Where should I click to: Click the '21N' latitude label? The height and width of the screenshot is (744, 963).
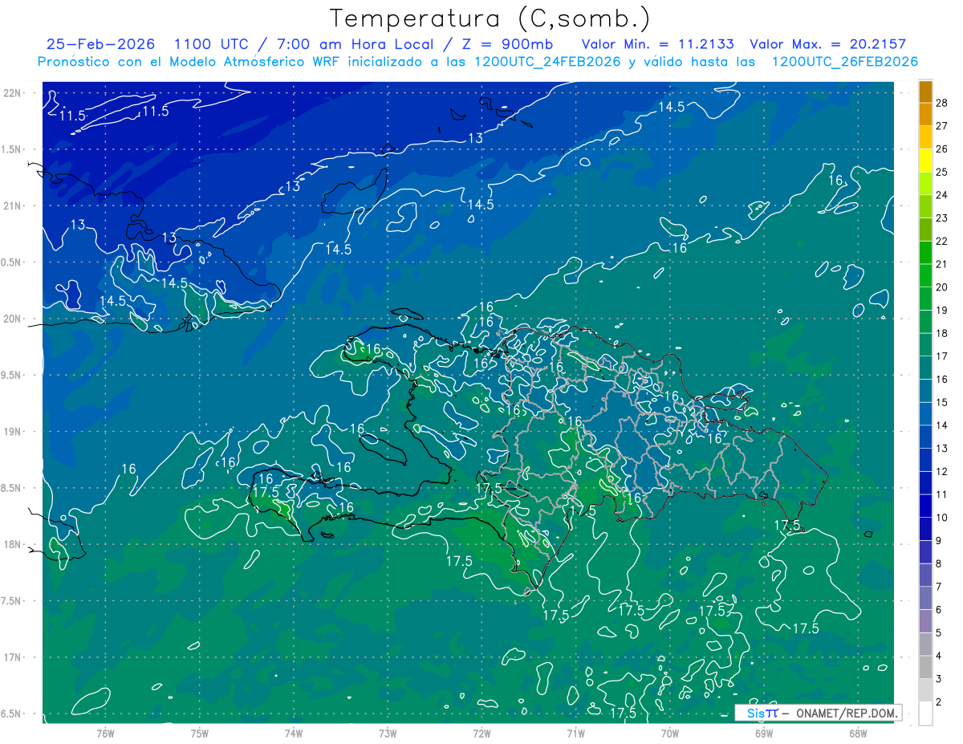(13, 205)
